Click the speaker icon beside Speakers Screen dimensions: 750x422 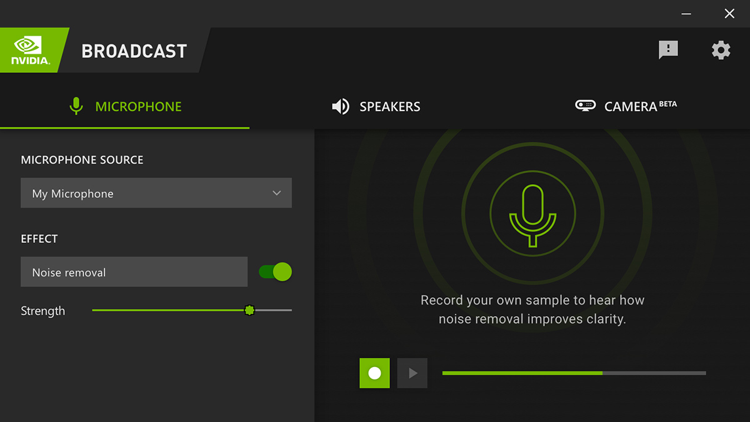click(x=340, y=106)
